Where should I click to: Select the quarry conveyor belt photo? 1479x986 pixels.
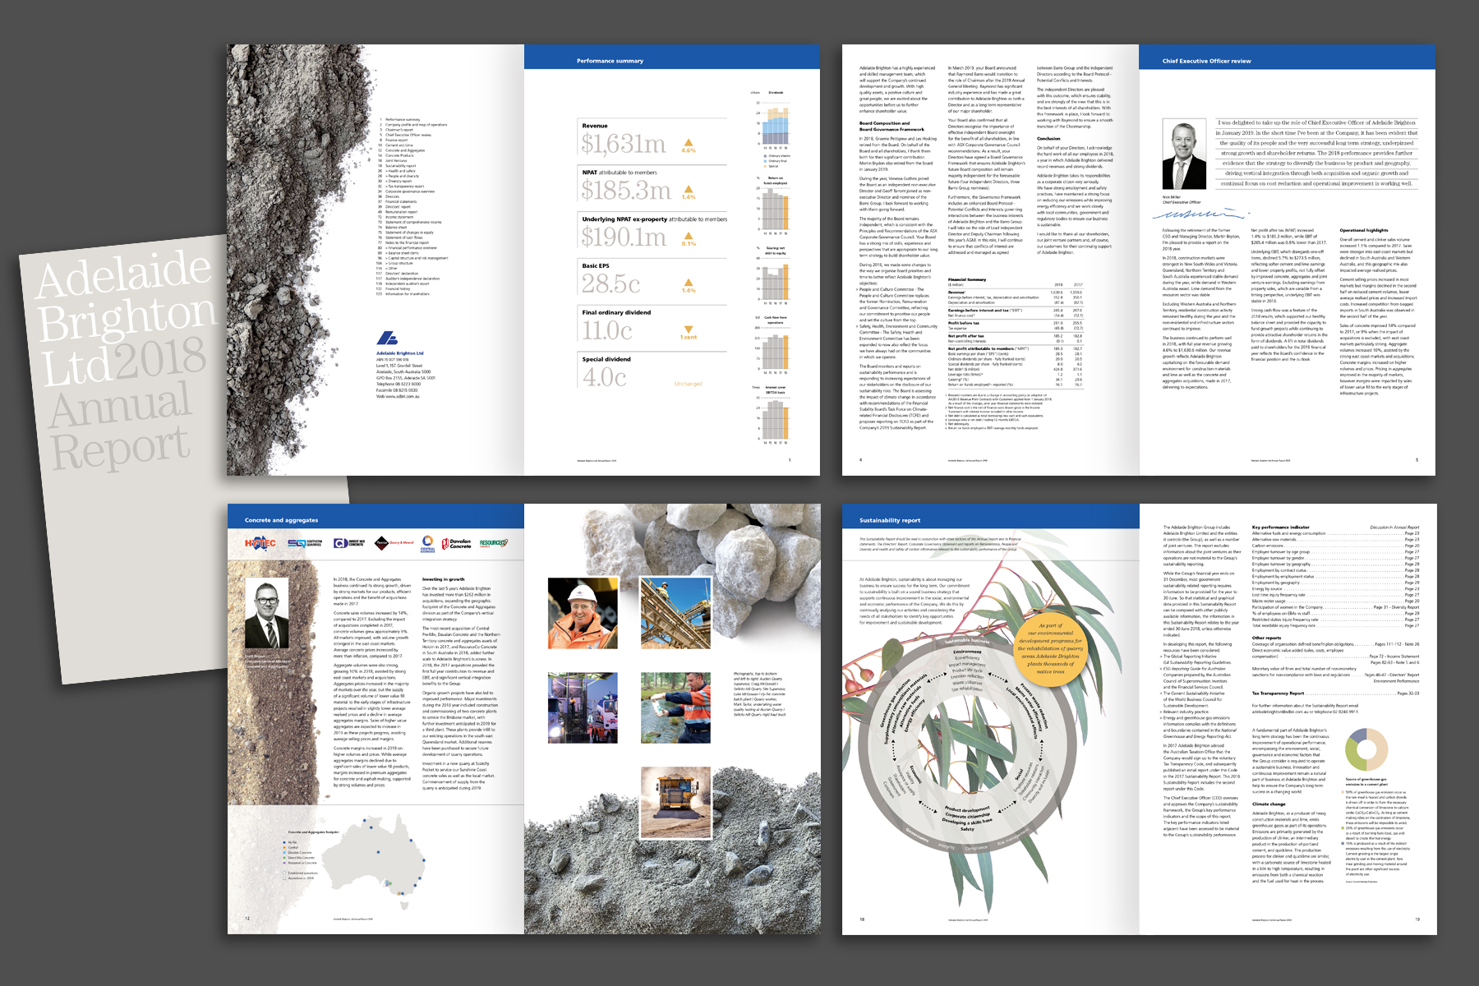[x=675, y=613]
